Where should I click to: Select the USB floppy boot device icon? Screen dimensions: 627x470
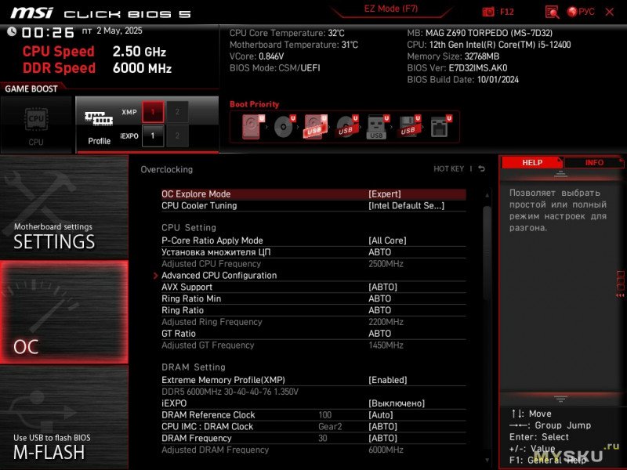click(x=408, y=127)
